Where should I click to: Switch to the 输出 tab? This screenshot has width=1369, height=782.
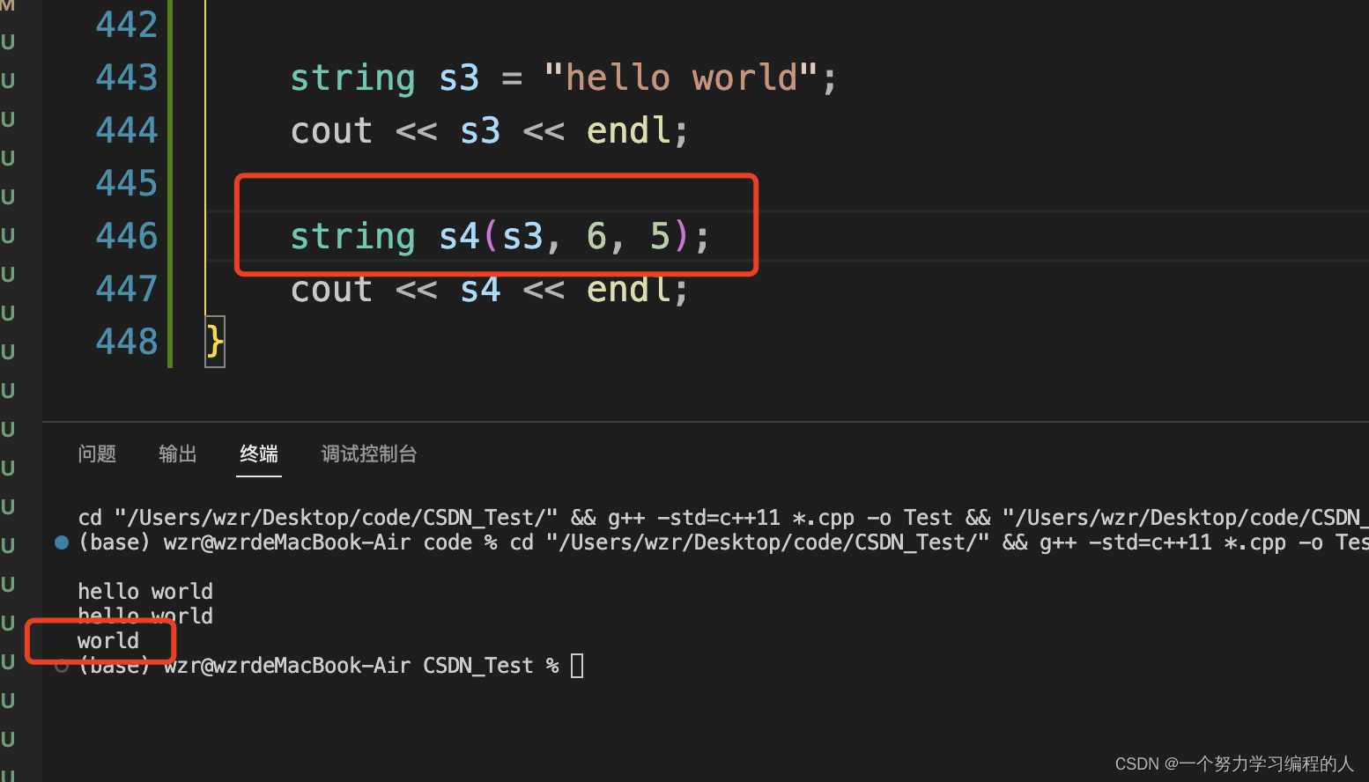pyautogui.click(x=177, y=454)
